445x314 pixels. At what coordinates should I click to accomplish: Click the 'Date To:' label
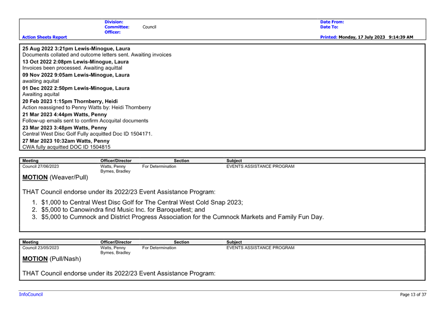(x=329, y=27)
